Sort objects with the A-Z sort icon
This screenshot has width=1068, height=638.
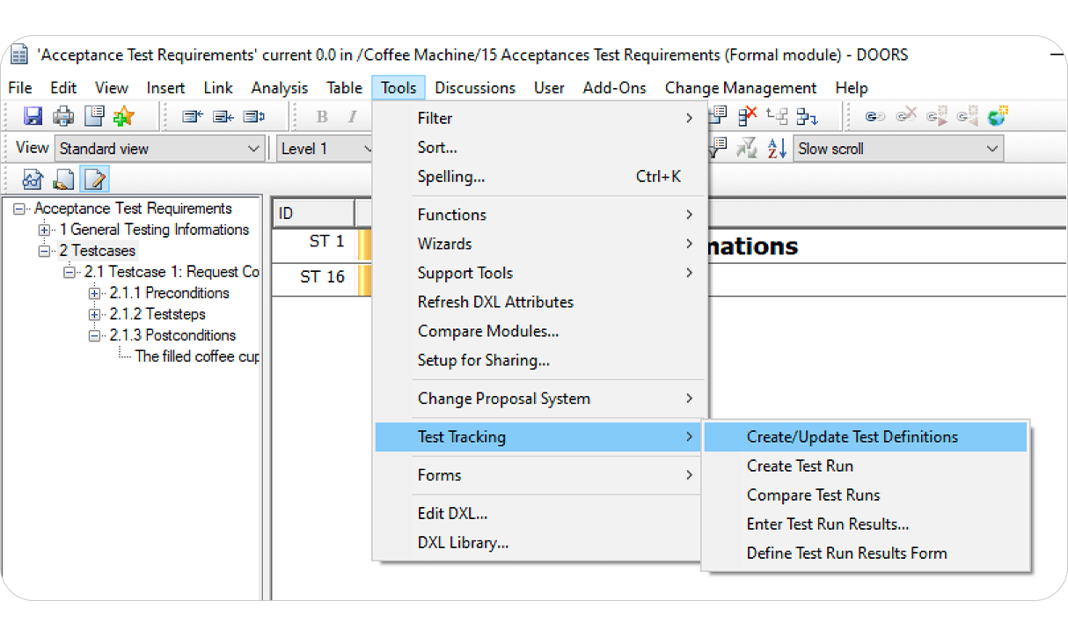[776, 147]
